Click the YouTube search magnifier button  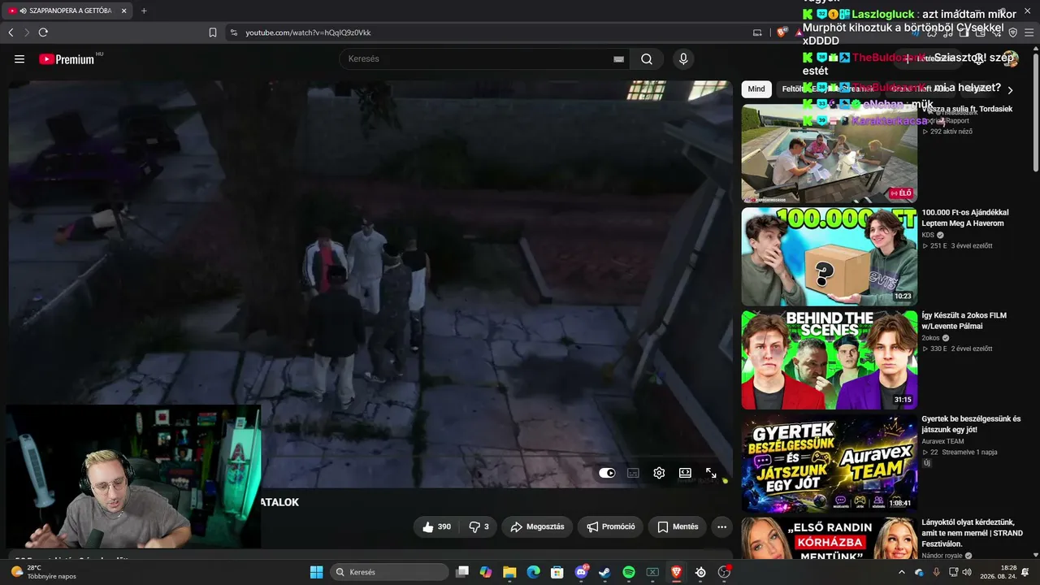[x=647, y=58]
